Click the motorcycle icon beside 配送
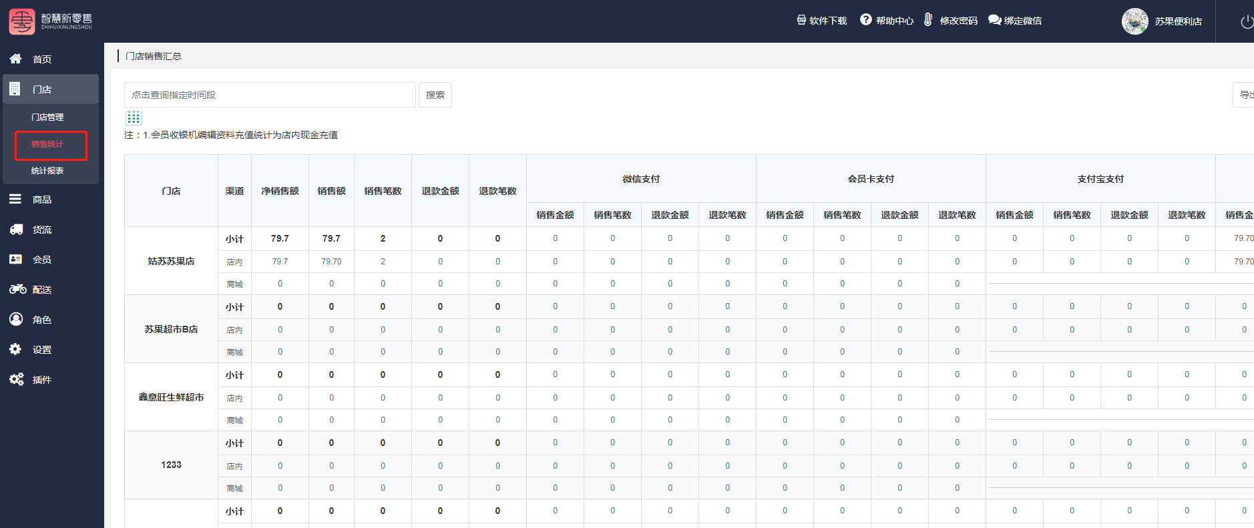 click(x=17, y=289)
